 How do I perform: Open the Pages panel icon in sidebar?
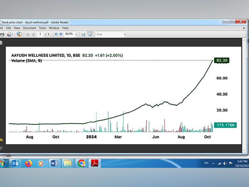(1, 43)
